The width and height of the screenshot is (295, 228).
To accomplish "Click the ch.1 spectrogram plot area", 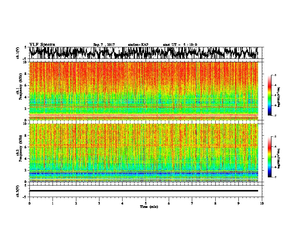I will pyautogui.click(x=143, y=91).
